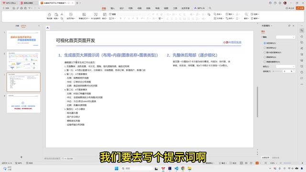Select the solid fill radio option
This screenshot has height=172, width=306.
point(265,43)
